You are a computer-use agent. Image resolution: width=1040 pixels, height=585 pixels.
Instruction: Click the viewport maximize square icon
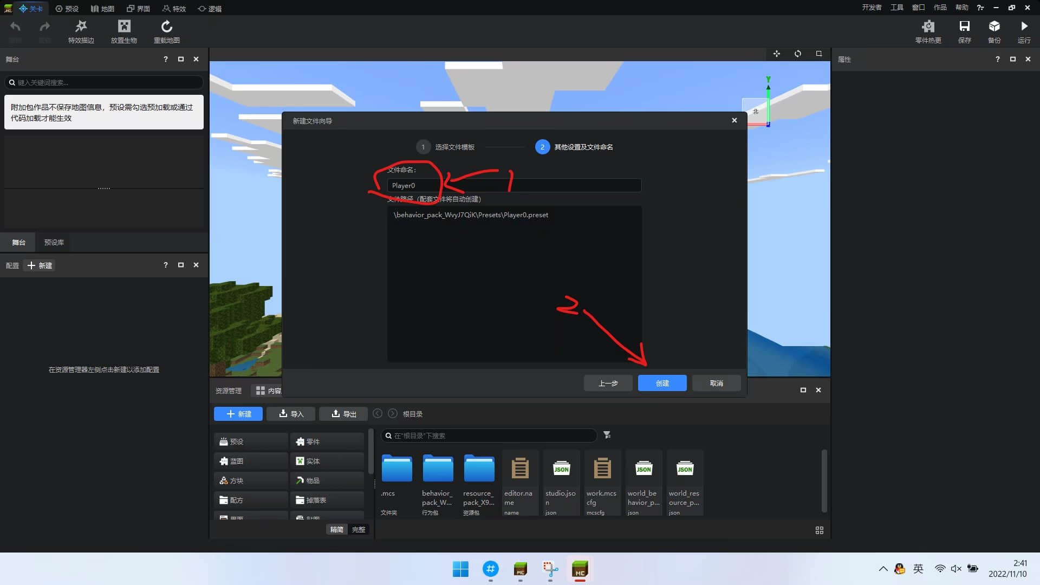point(819,54)
